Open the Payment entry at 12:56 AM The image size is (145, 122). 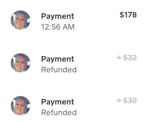58,16
